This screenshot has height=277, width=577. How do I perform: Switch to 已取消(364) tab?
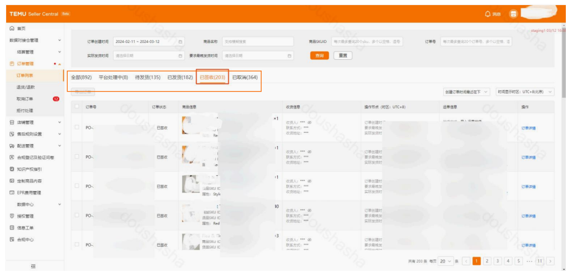245,78
